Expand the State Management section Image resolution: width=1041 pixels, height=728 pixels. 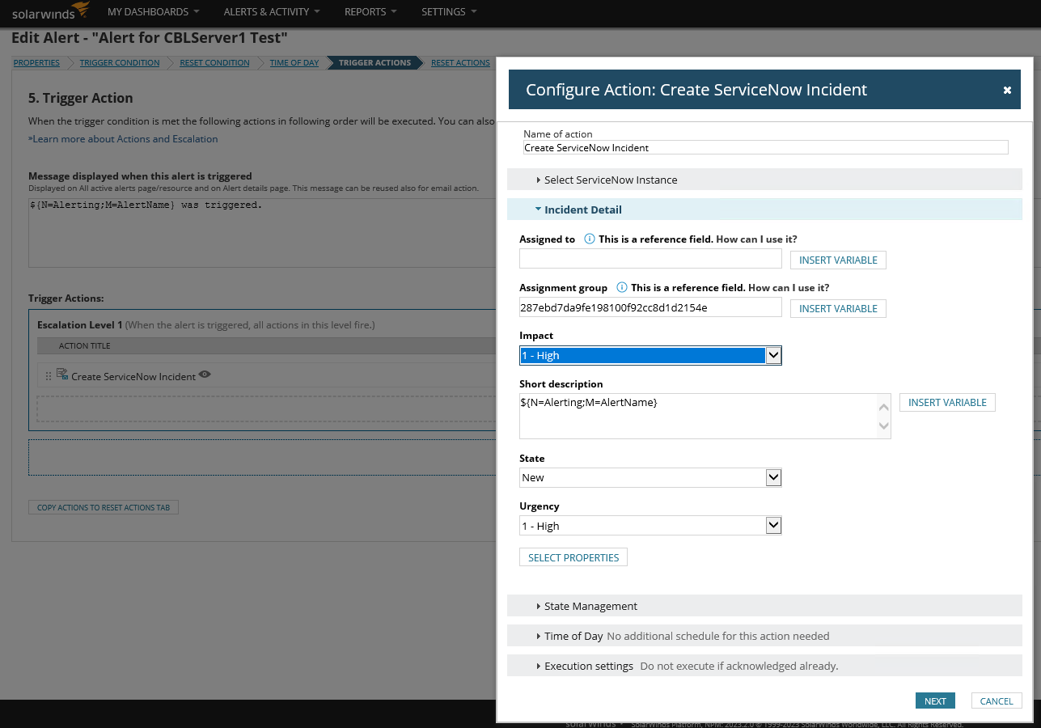590,606
